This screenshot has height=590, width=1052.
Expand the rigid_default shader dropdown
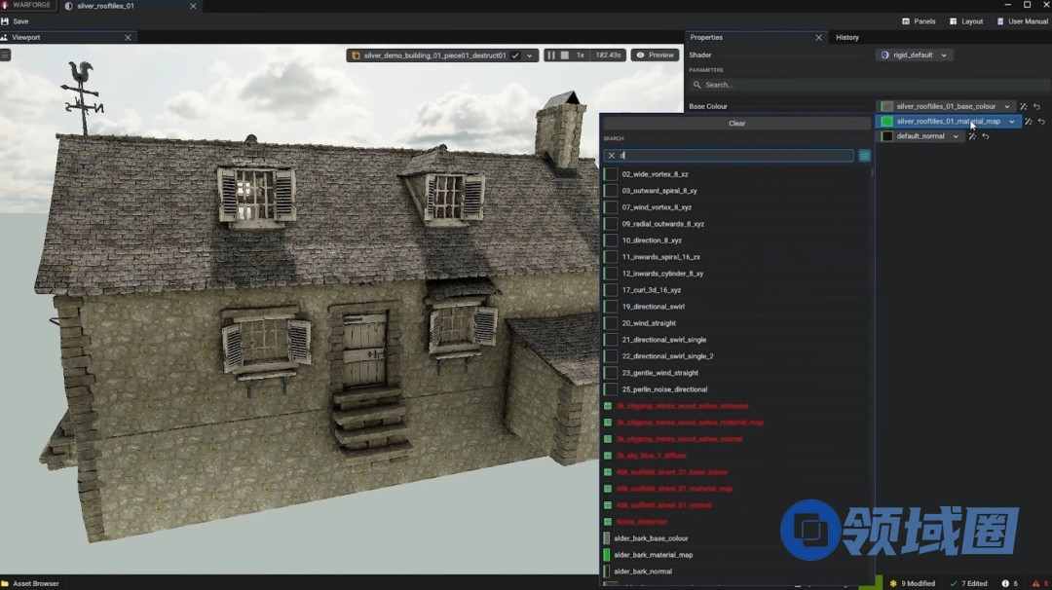pos(944,55)
